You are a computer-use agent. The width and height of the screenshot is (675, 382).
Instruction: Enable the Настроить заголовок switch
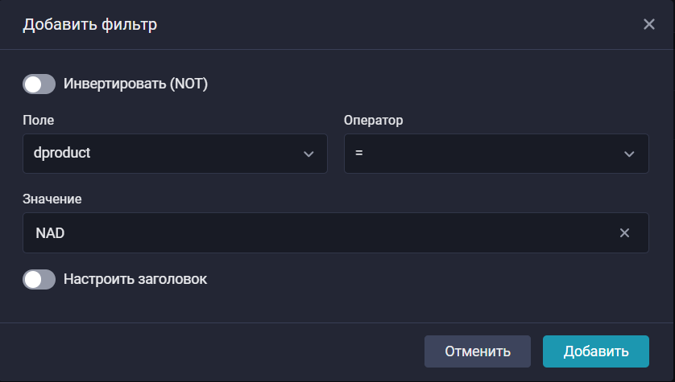tap(39, 279)
